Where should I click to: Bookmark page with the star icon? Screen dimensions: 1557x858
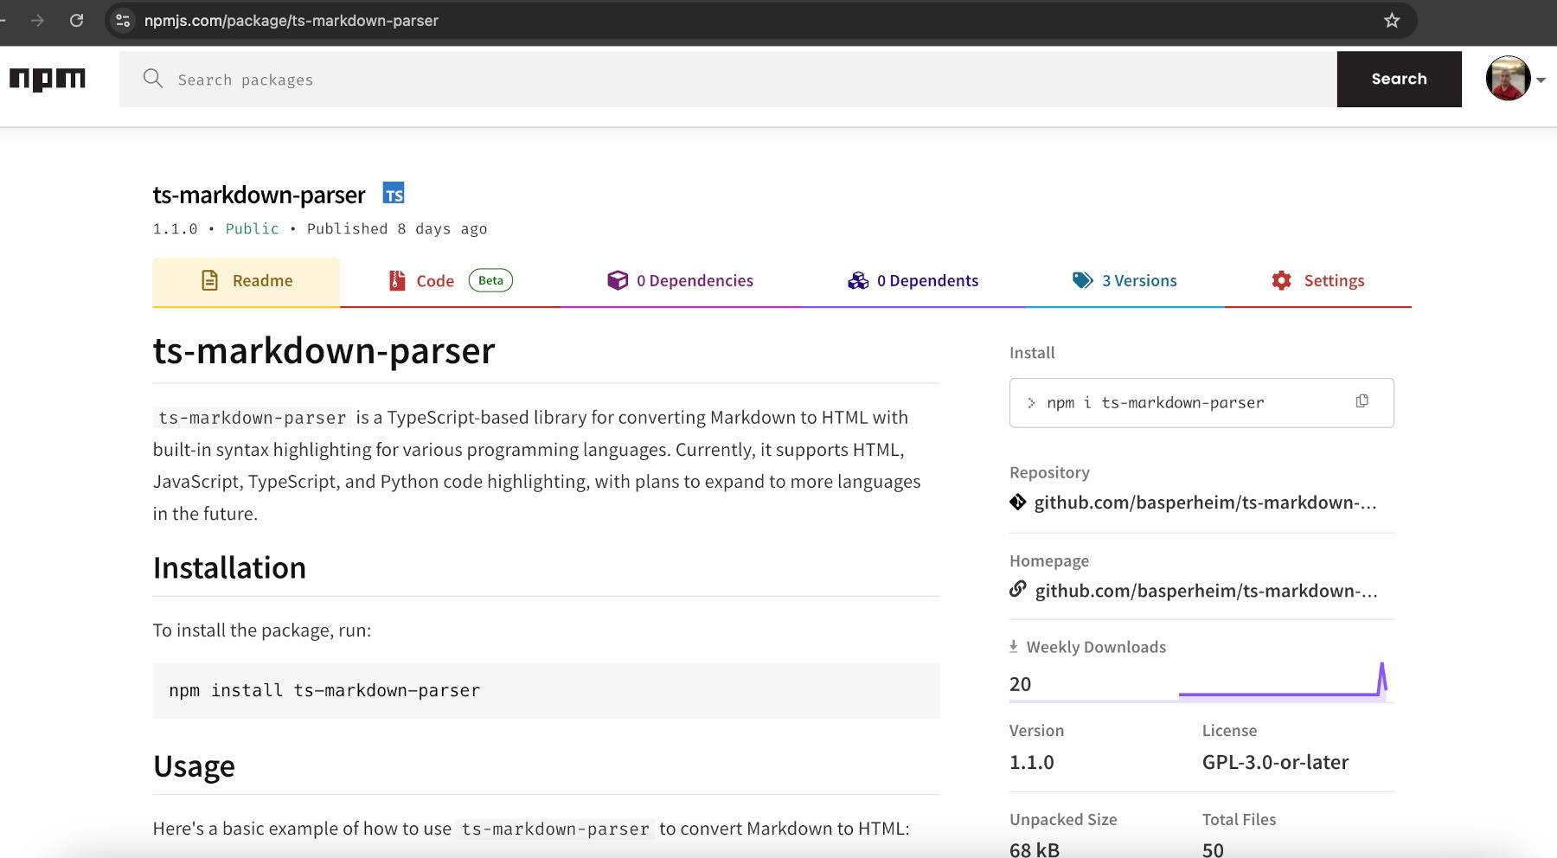(1392, 20)
